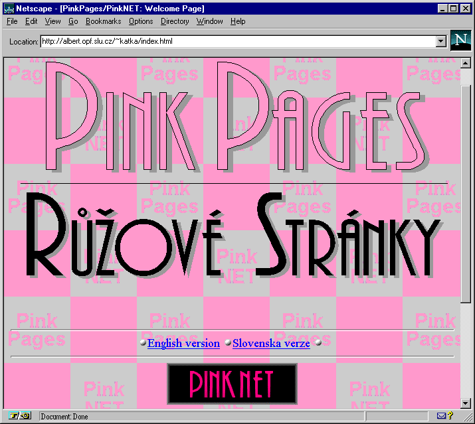Open the mail envelope icon in status bar
The image size is (475, 424).
point(441,416)
